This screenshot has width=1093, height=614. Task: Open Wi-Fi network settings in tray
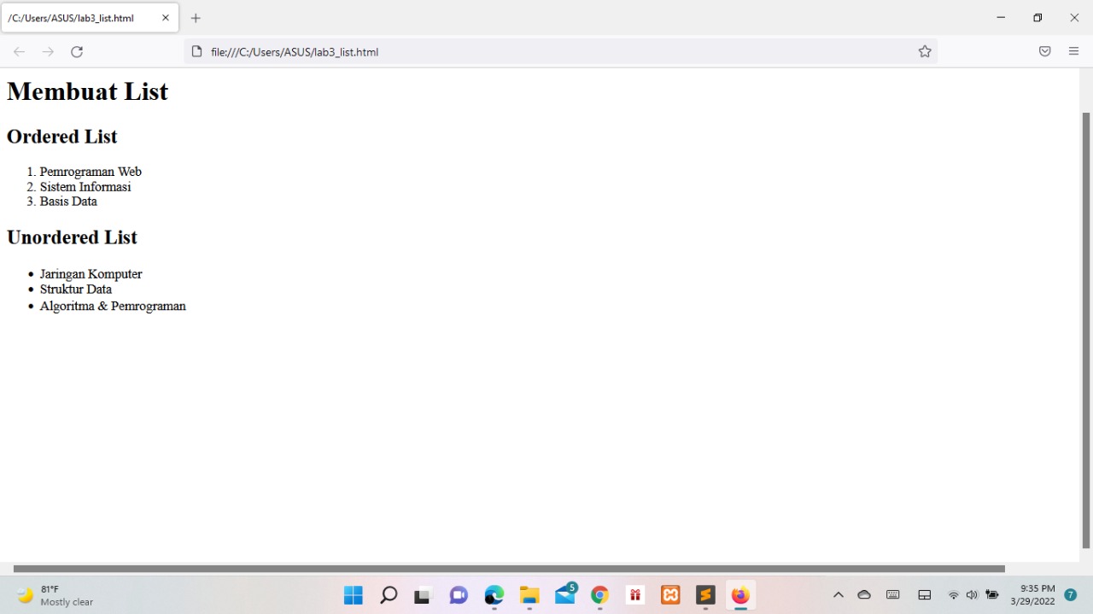click(953, 595)
